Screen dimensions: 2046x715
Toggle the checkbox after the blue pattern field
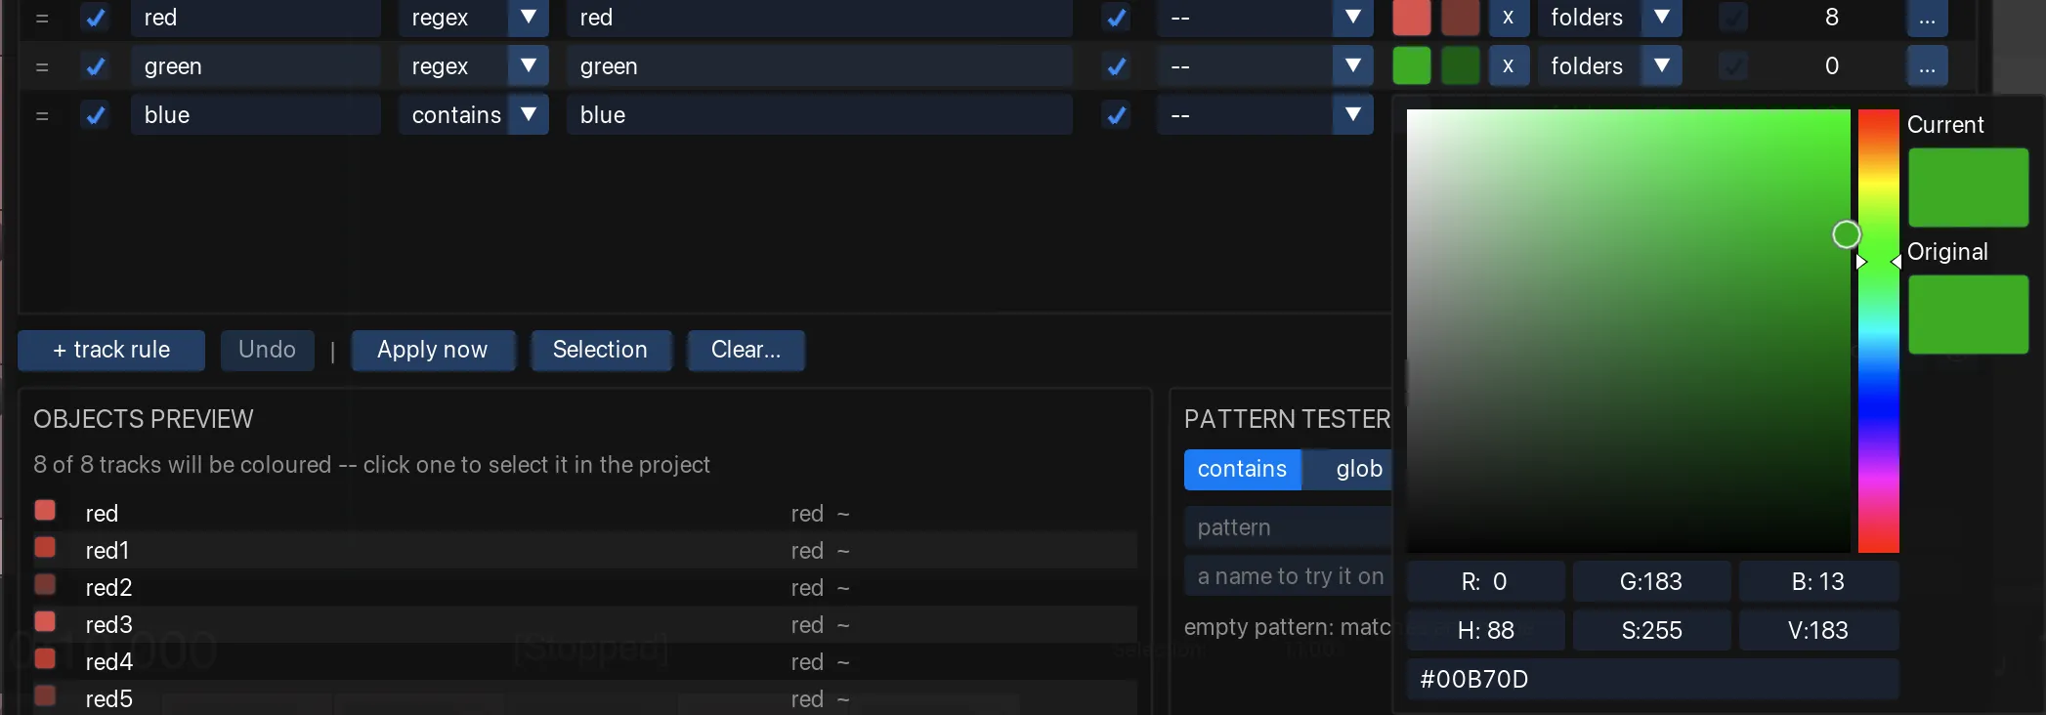(1116, 115)
